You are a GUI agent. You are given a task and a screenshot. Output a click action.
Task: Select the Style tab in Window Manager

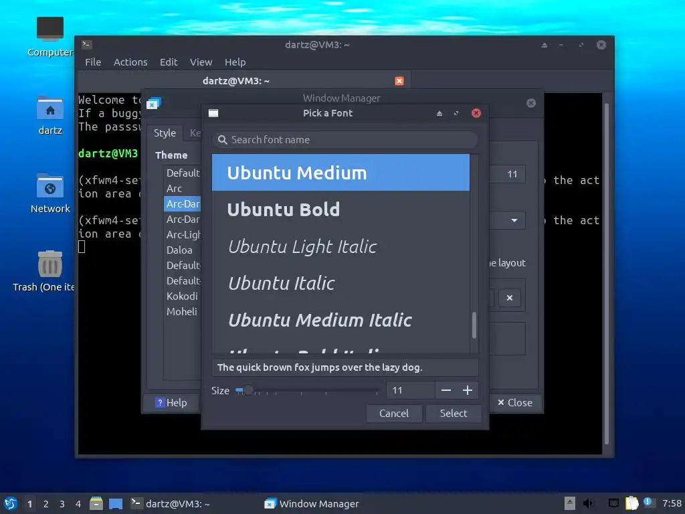click(165, 133)
